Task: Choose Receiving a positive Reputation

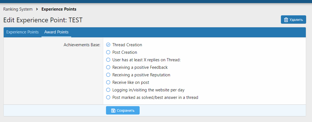Action: click(108, 75)
